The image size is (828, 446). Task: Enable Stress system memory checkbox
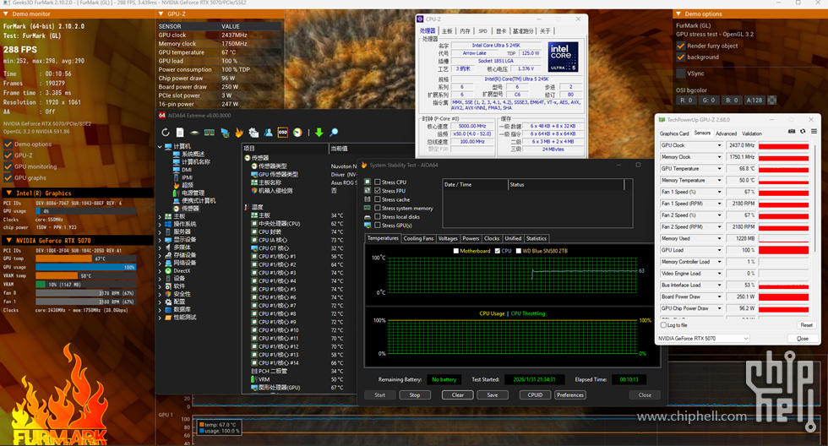point(378,208)
